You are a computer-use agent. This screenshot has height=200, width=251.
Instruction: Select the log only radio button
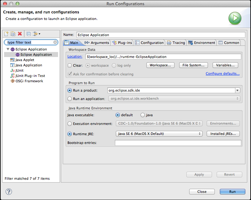click(x=114, y=65)
